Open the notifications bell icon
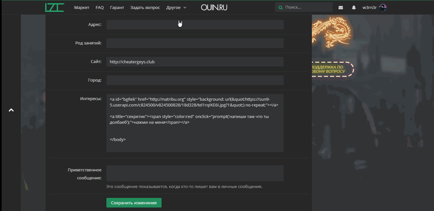434x211 pixels. coord(354,8)
